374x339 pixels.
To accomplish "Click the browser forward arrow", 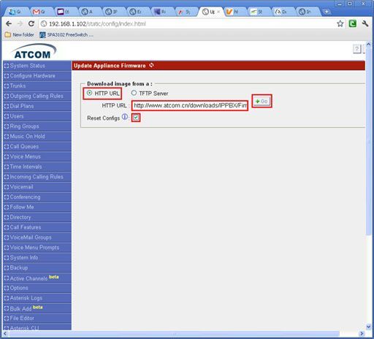I will click(x=20, y=23).
